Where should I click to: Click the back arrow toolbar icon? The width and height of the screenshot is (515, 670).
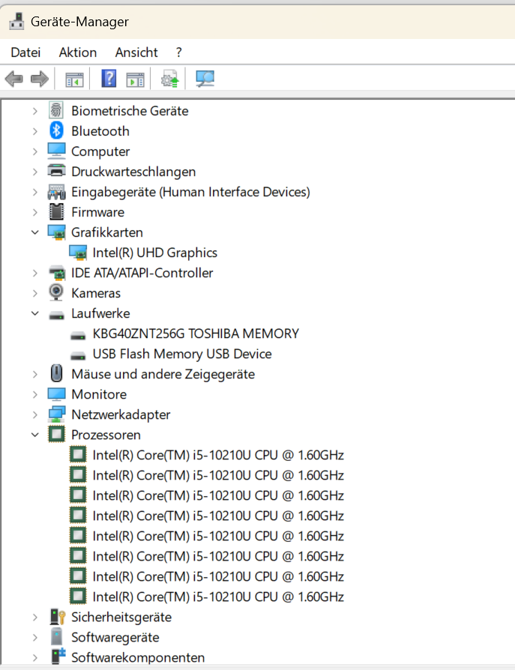[x=13, y=79]
